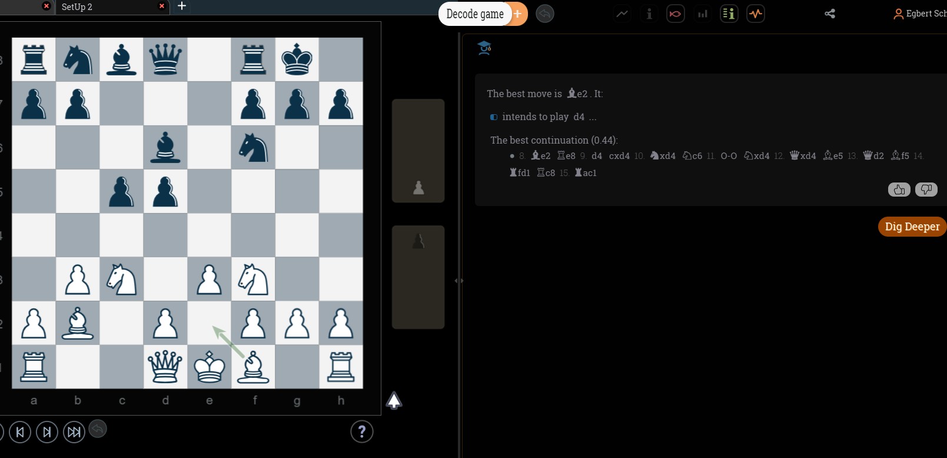This screenshot has height=458, width=947.
Task: Select the black king on g8
Action: point(297,59)
